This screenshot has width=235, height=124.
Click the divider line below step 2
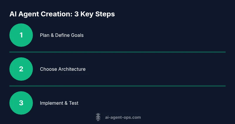point(117,86)
